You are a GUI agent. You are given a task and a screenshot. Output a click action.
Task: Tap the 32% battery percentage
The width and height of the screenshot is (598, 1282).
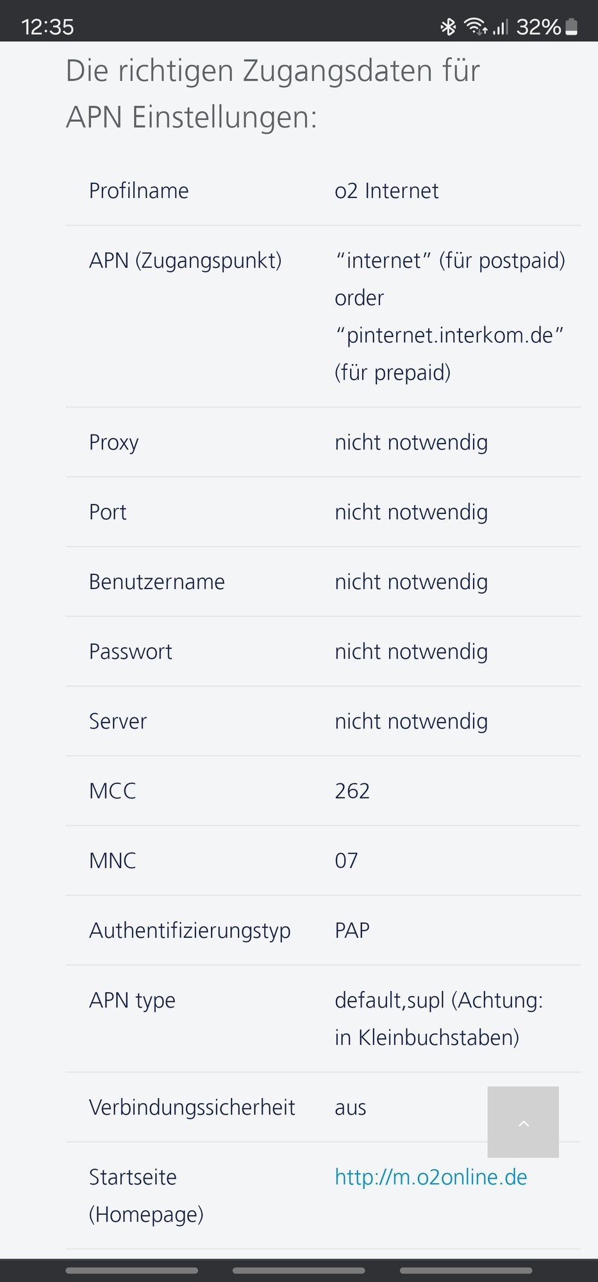tap(538, 26)
